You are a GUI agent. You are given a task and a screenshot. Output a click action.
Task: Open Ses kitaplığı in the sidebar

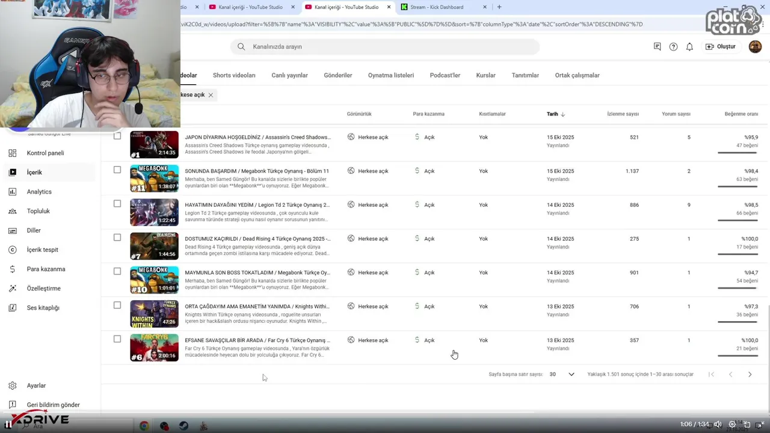[x=43, y=307]
